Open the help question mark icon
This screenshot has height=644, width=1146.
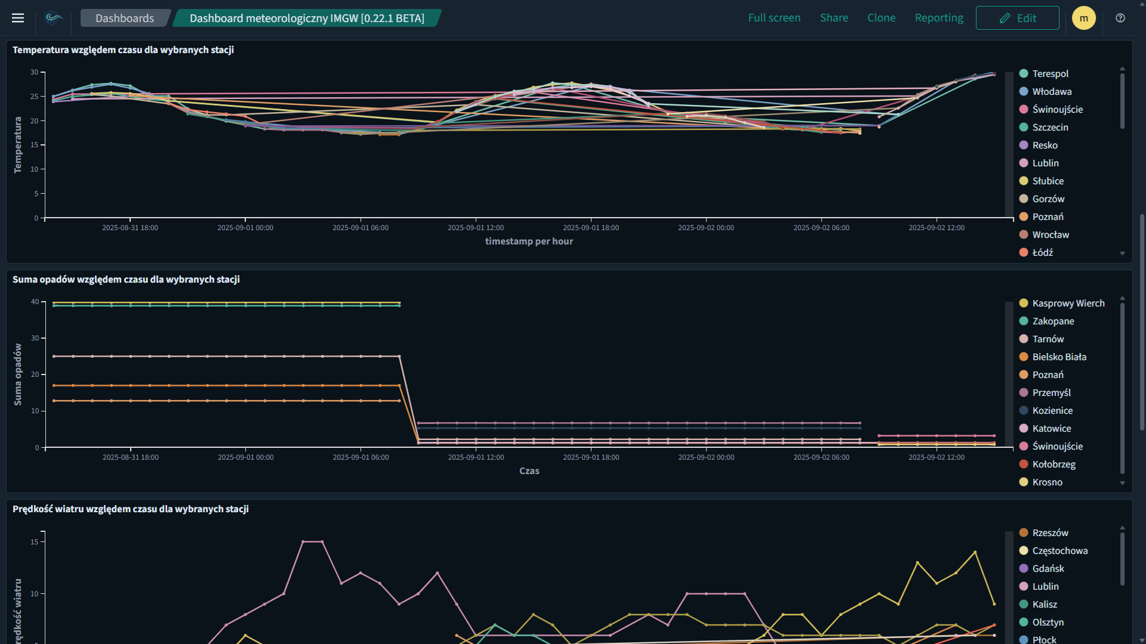[1120, 18]
